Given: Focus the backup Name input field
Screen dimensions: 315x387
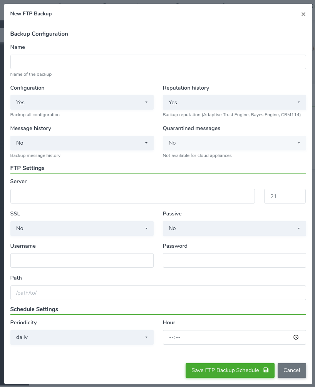Looking at the screenshot, I should coord(158,62).
